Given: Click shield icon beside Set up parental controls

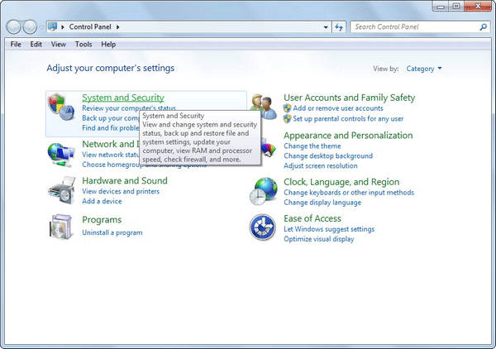Looking at the screenshot, I should tap(287, 119).
